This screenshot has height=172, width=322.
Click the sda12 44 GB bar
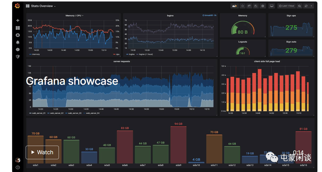tap(232, 155)
